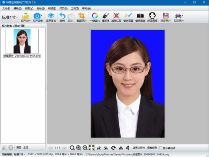
Task: Open the camera device capture tool
Action: [x=37, y=16]
